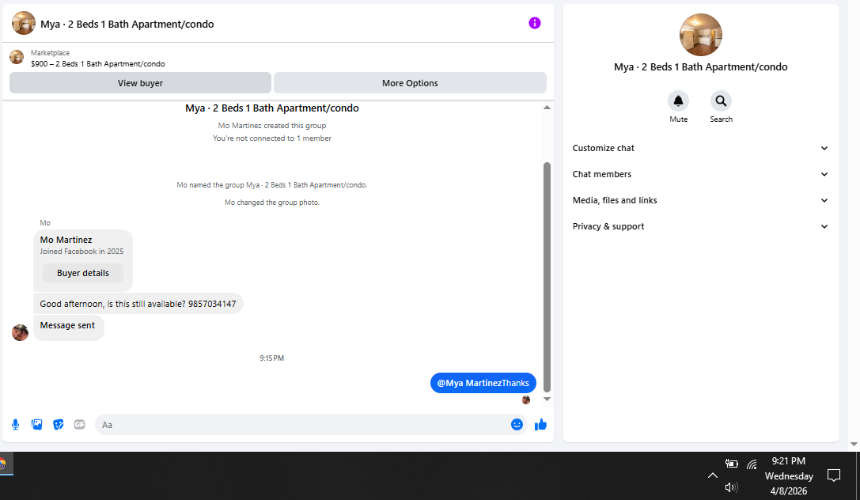Open the Chrome icon in the taskbar

click(2, 465)
